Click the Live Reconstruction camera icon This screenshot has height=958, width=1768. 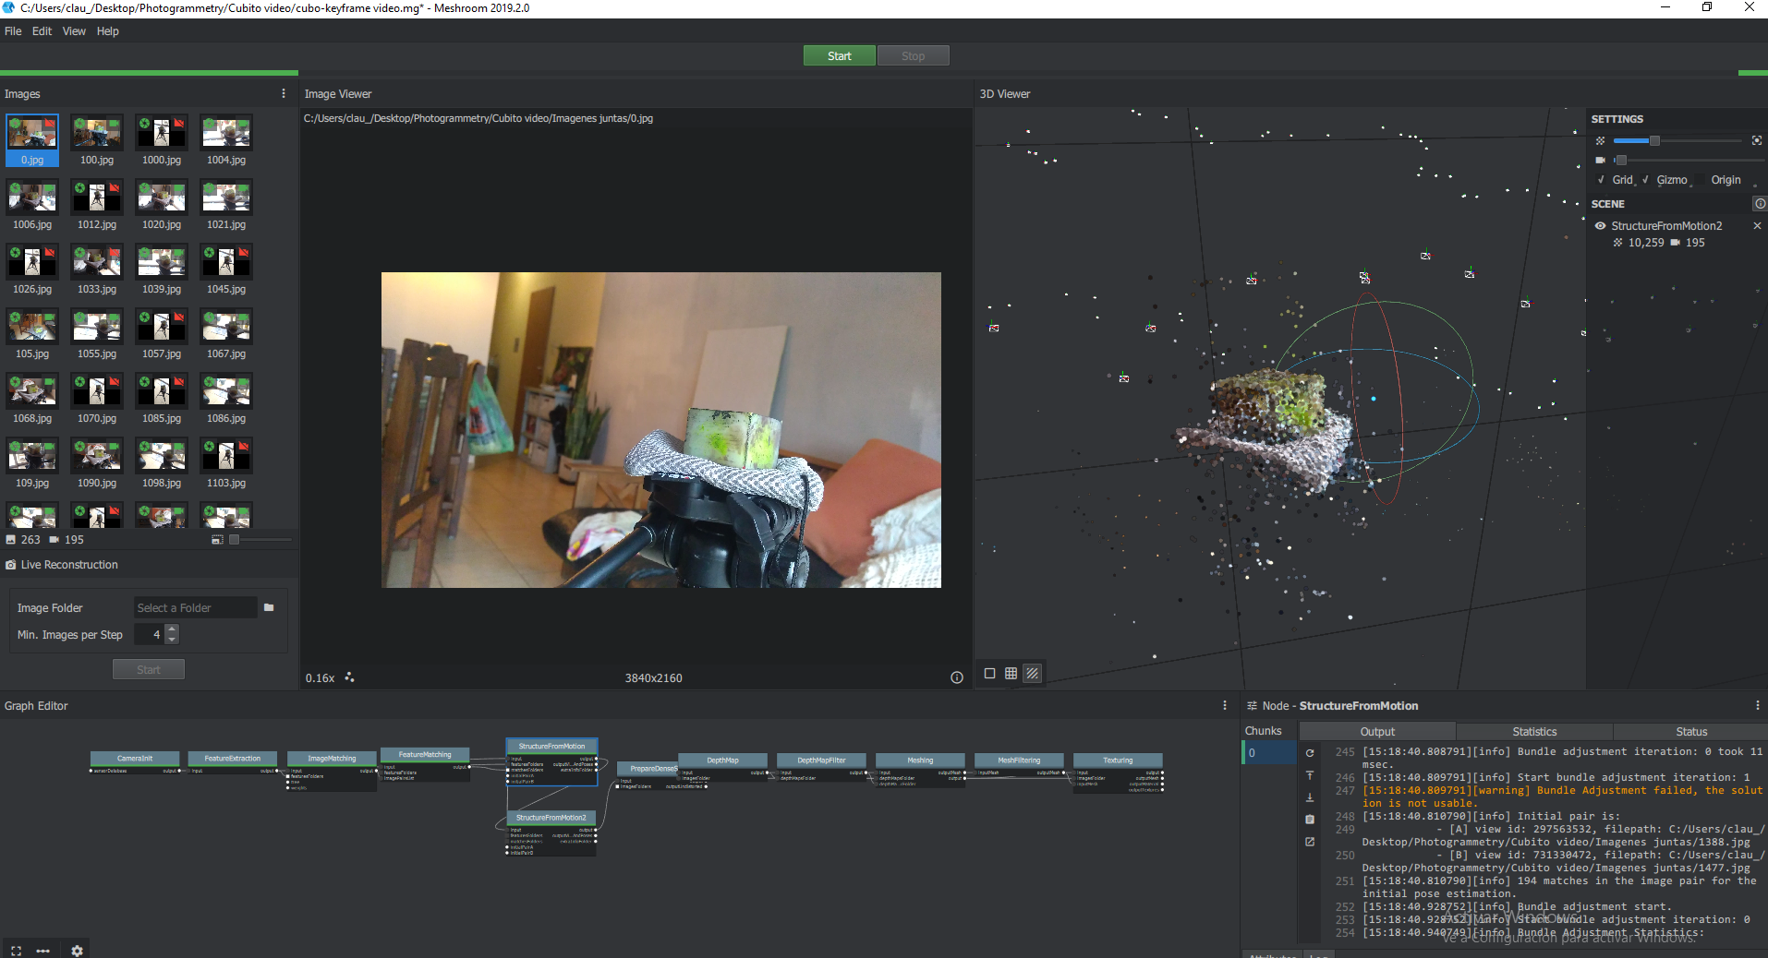pyautogui.click(x=11, y=565)
